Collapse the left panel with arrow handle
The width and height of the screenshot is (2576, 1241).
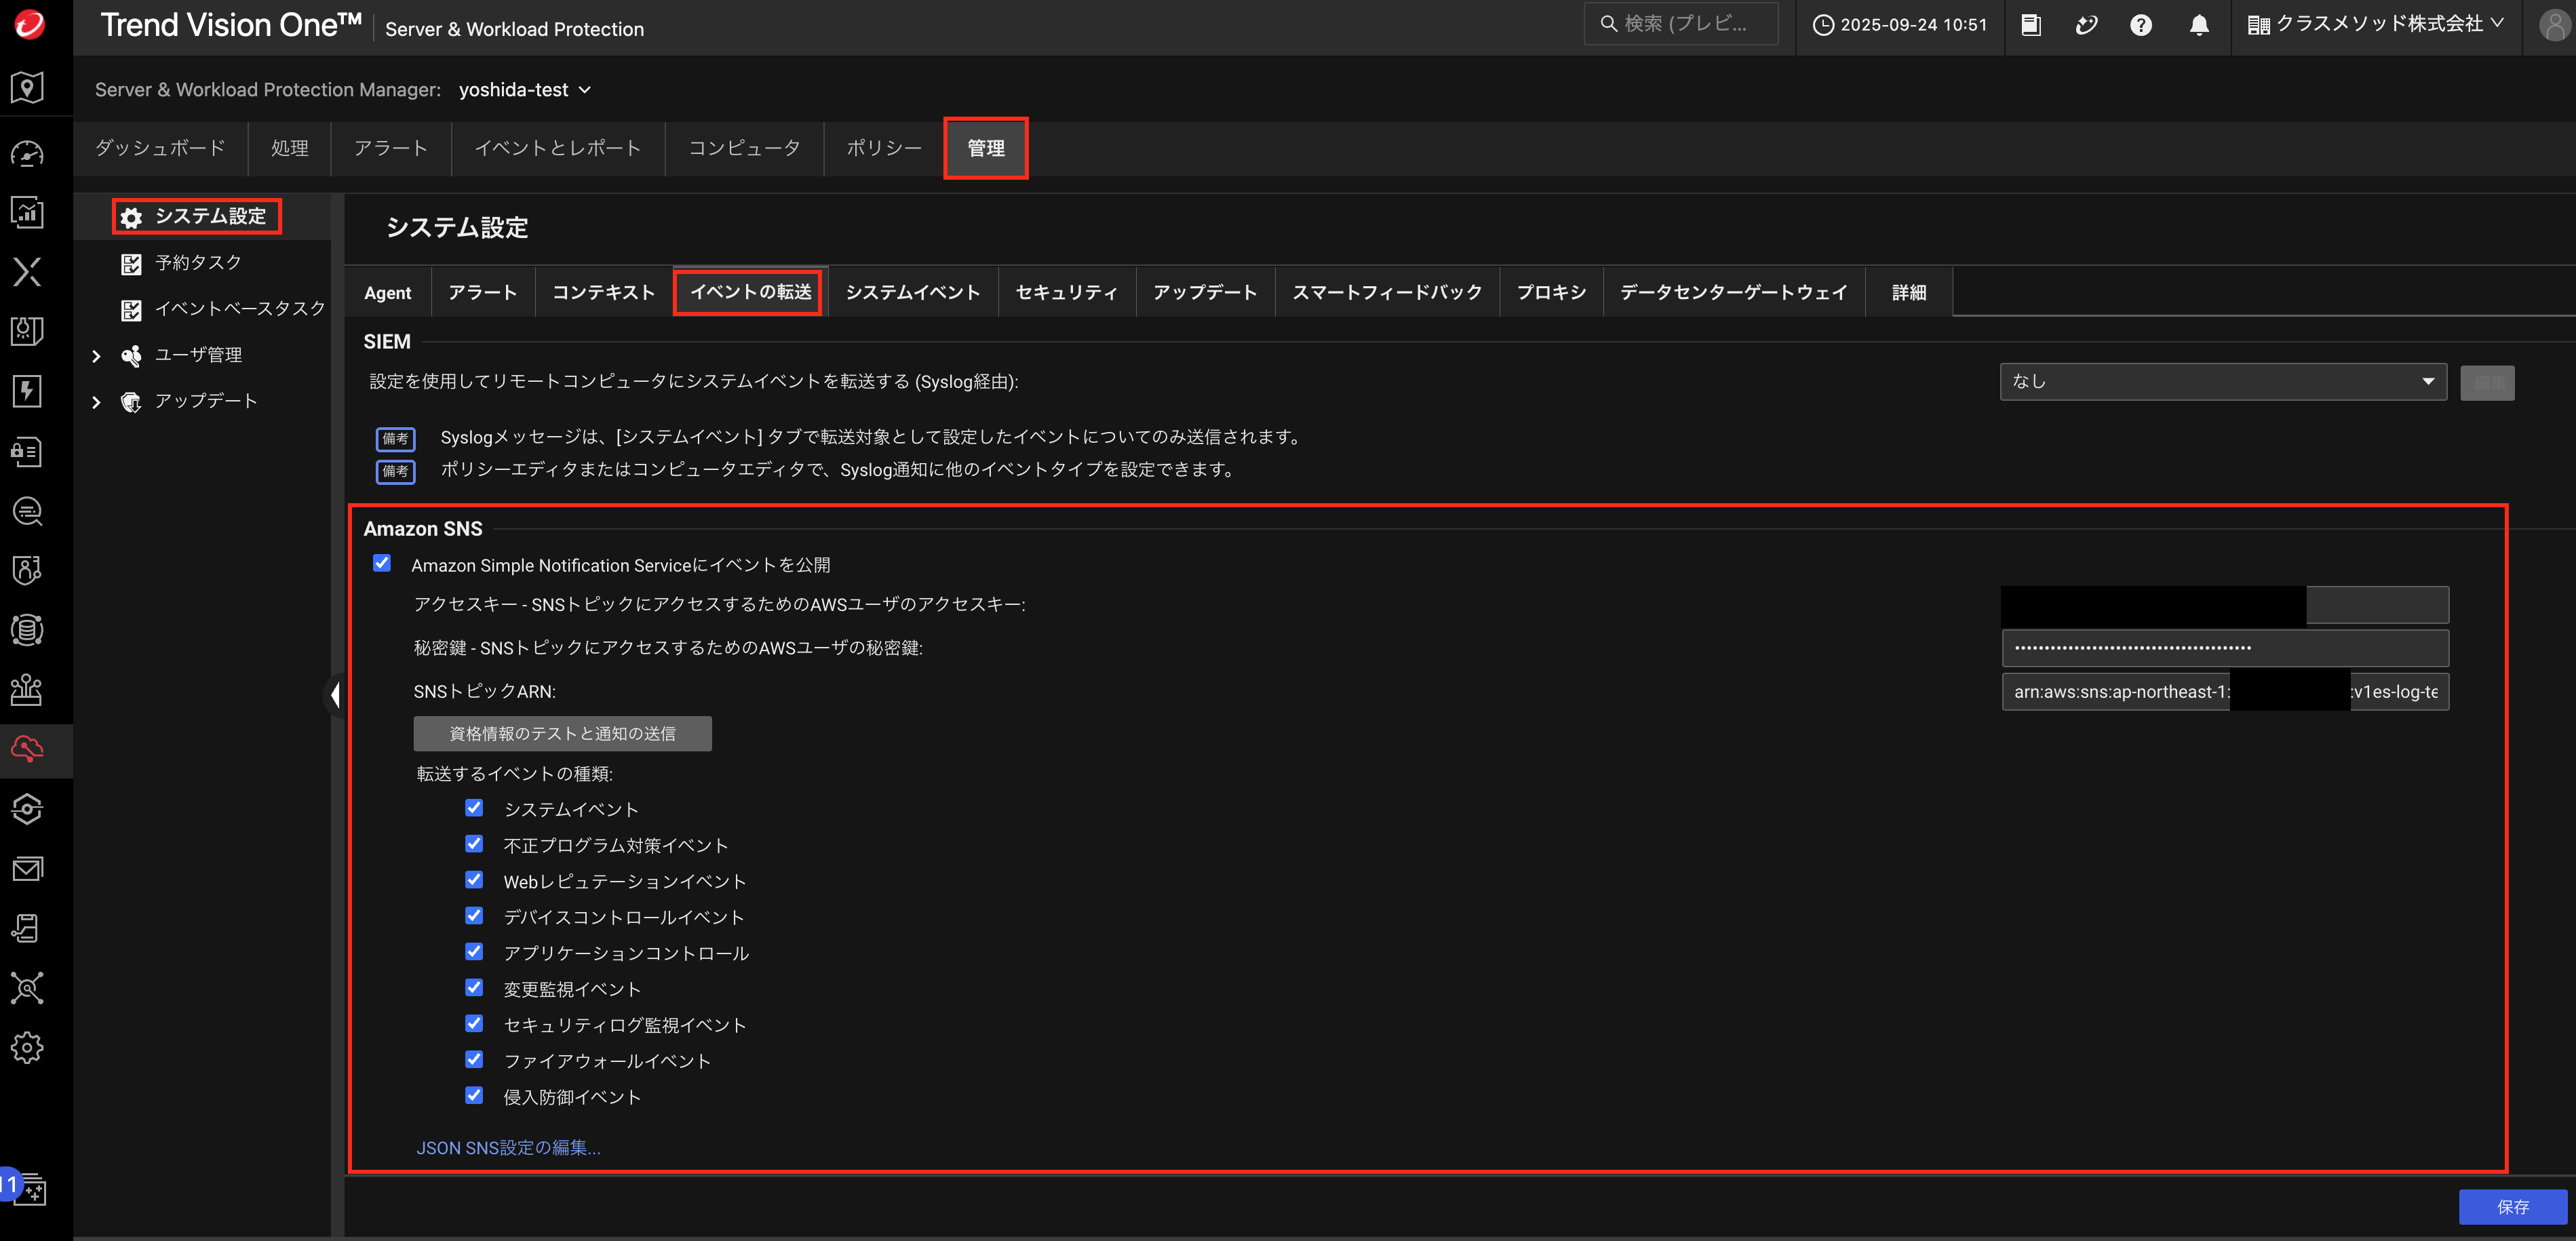[335, 694]
